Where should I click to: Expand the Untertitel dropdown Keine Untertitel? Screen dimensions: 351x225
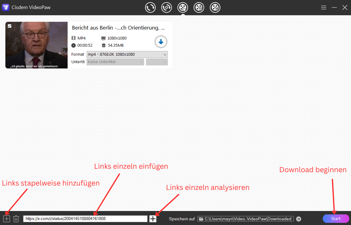[115, 62]
